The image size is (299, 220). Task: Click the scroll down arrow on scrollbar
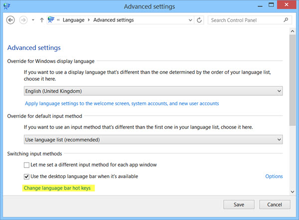click(293, 192)
